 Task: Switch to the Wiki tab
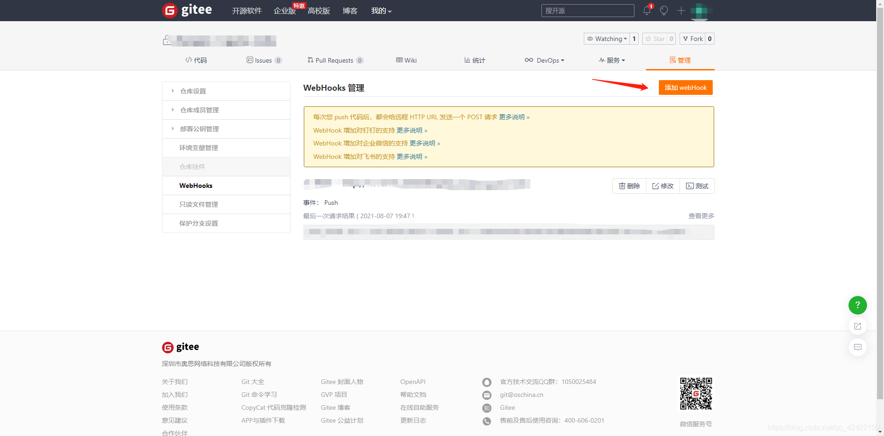pos(406,60)
